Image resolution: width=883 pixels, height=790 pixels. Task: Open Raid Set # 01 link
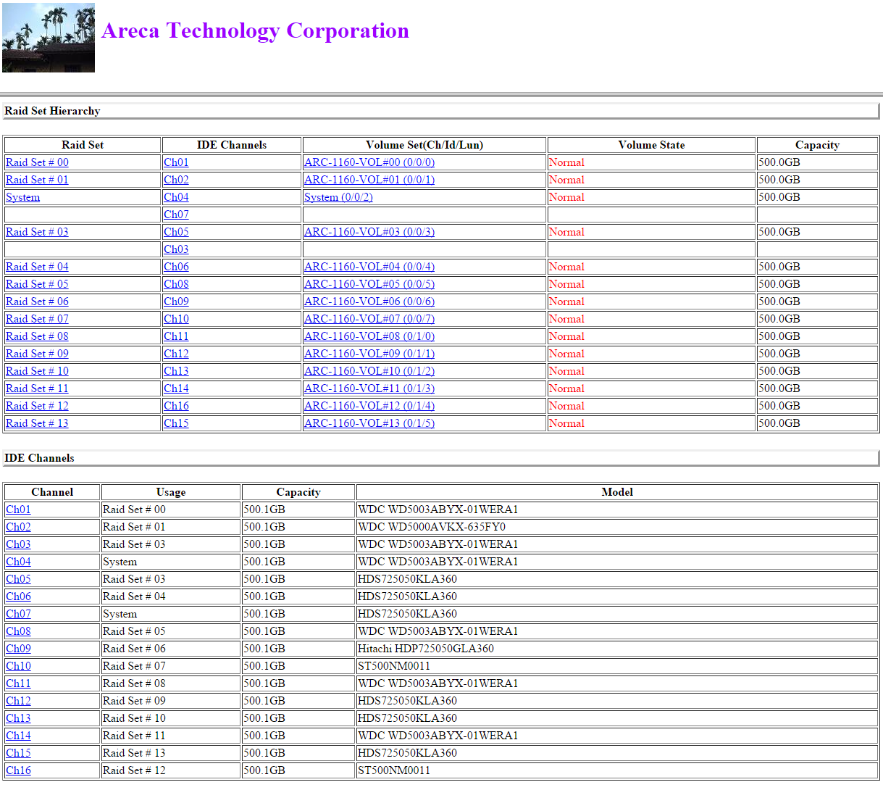click(37, 180)
